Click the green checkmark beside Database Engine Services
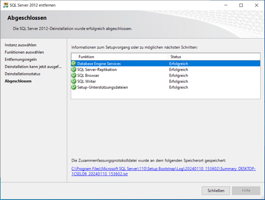Image resolution: width=265 pixels, height=200 pixels. pyautogui.click(x=74, y=64)
